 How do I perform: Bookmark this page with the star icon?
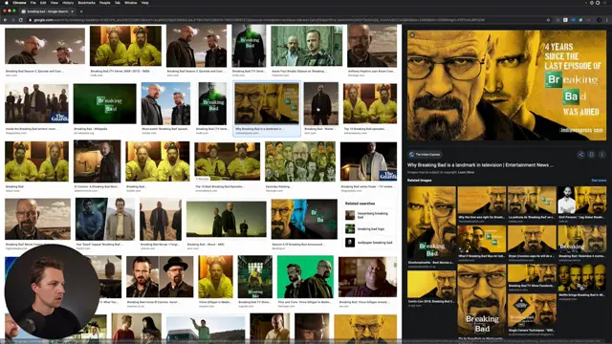coord(548,20)
